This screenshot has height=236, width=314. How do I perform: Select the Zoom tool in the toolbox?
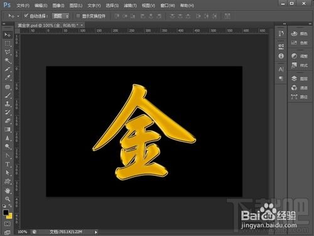(x=8, y=199)
